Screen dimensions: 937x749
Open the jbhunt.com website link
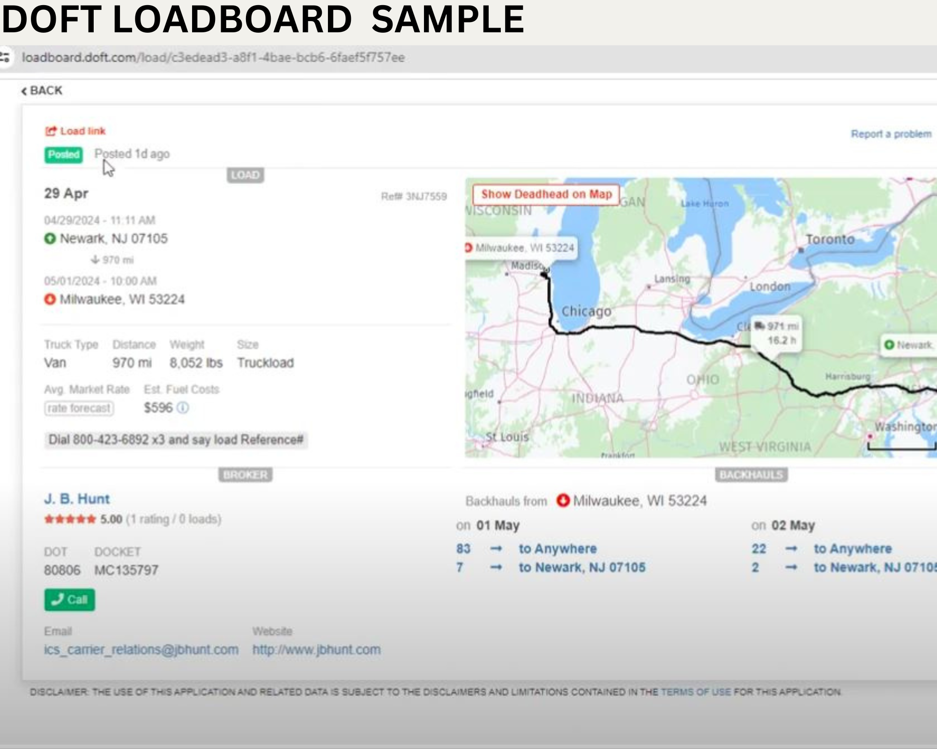tap(316, 650)
